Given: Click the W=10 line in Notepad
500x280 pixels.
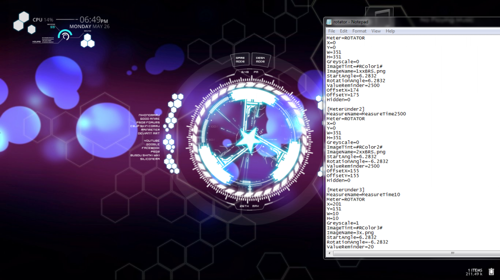Looking at the screenshot, I should 333,214.
